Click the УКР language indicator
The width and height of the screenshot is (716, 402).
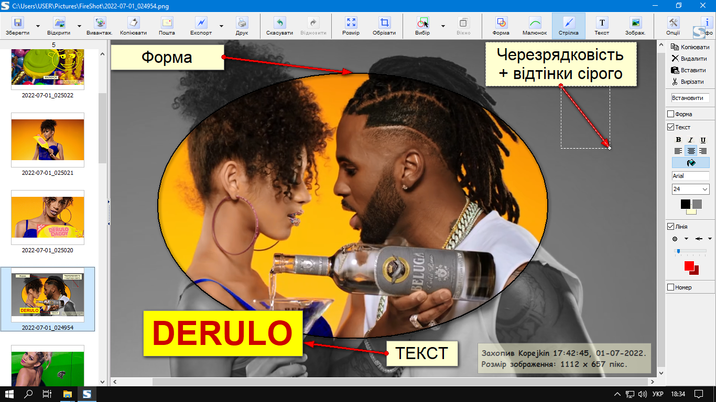[658, 394]
